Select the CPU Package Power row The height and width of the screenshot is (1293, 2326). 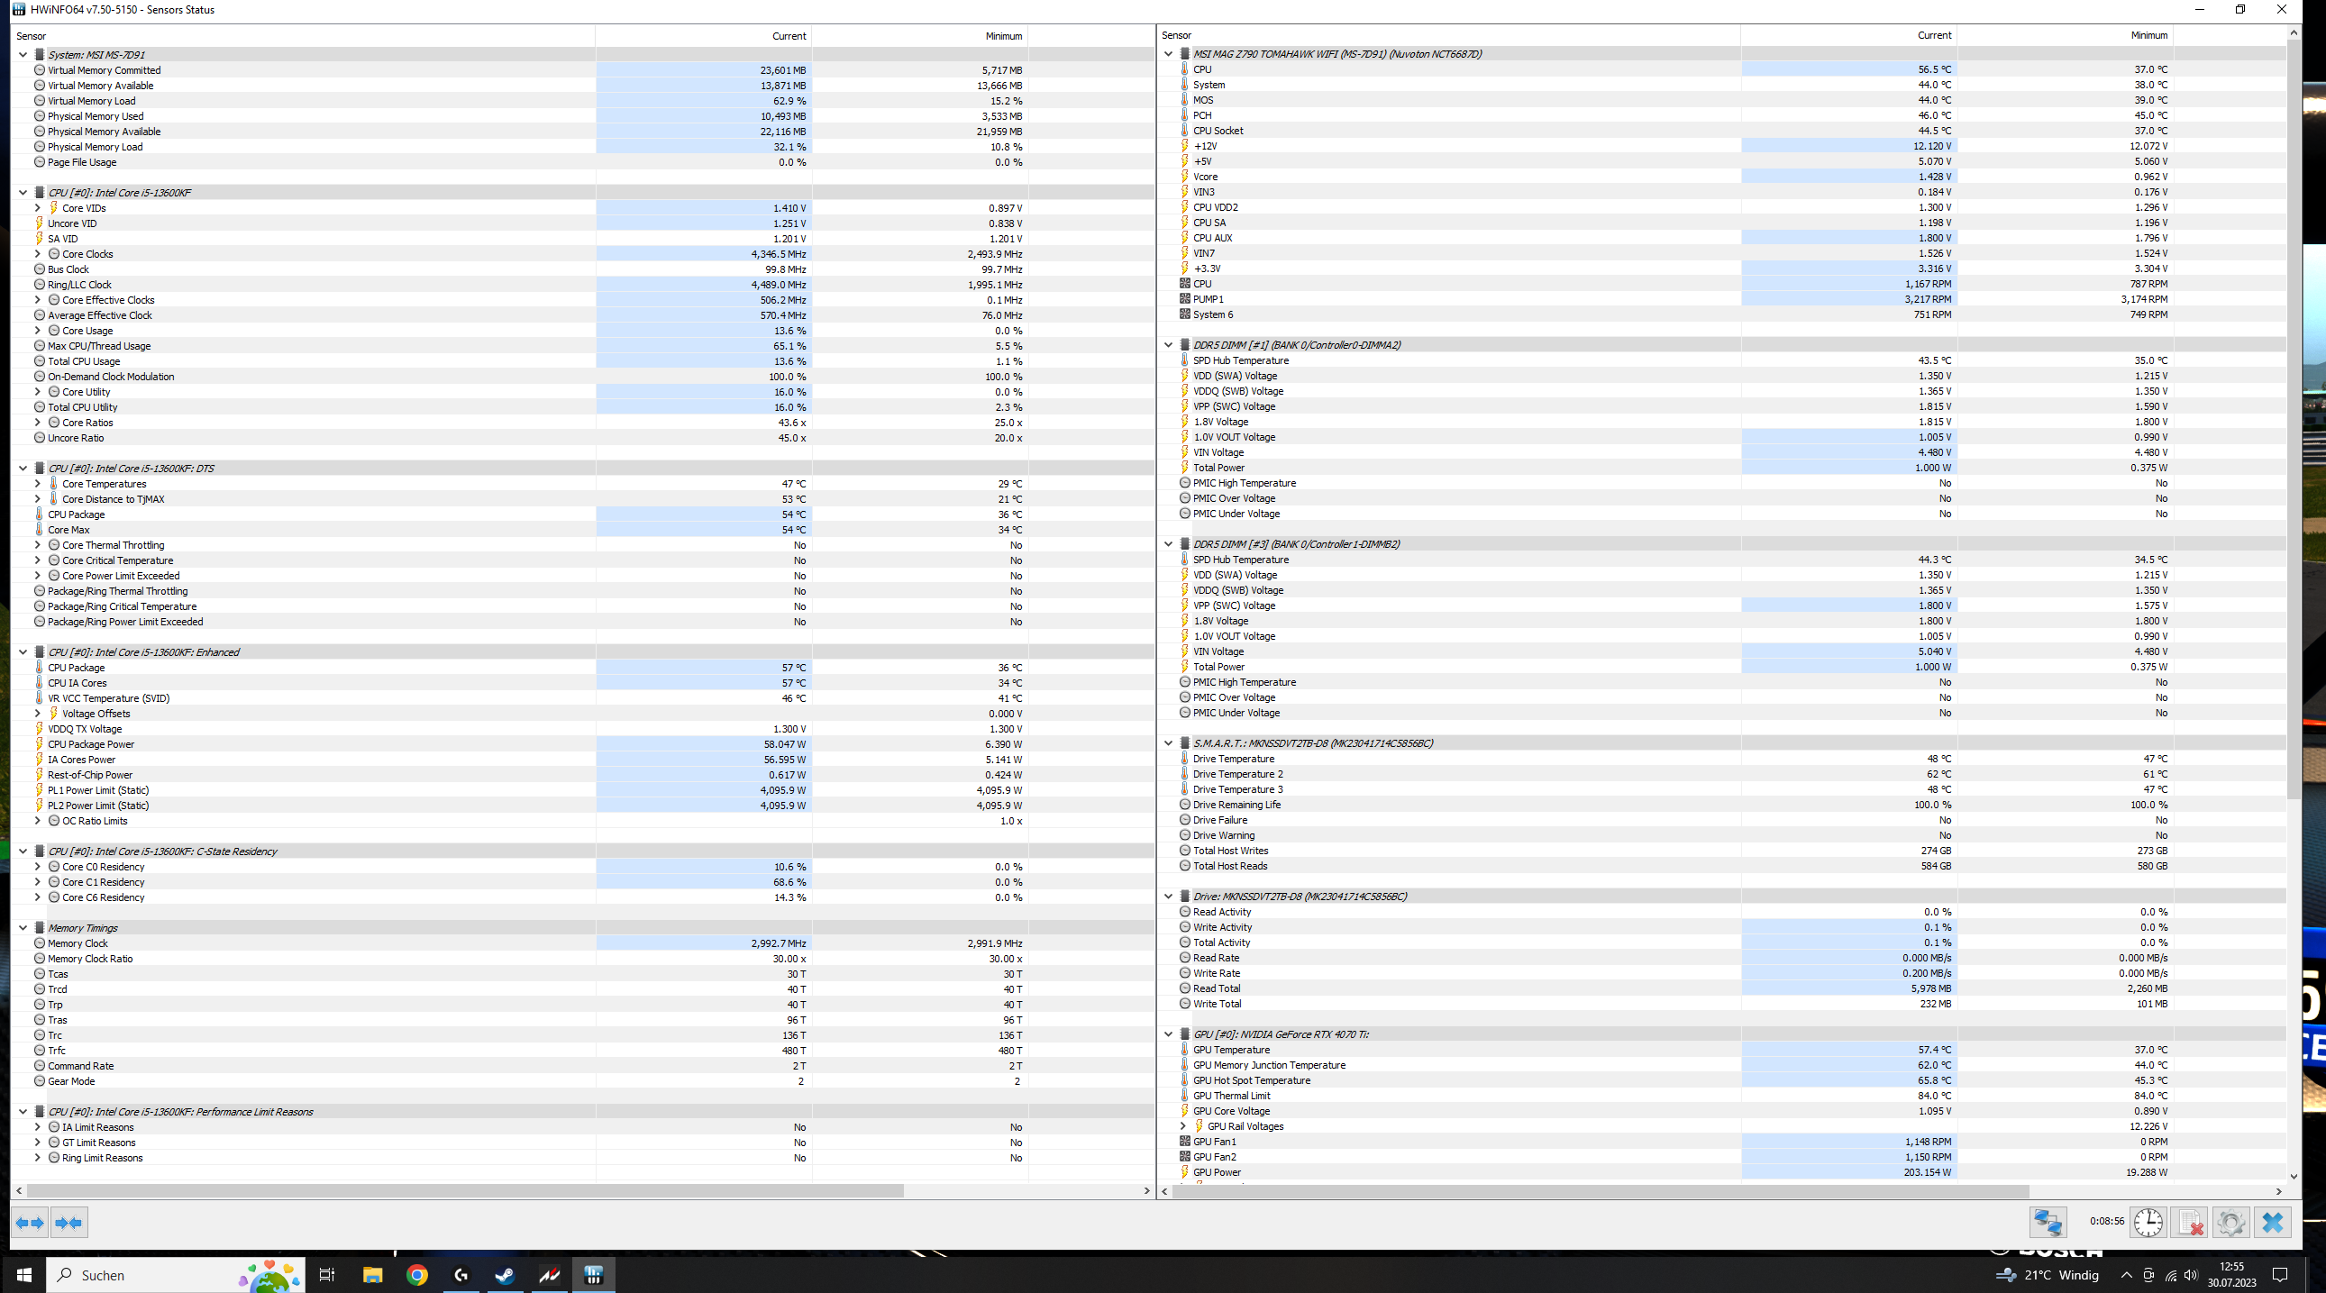coord(91,745)
